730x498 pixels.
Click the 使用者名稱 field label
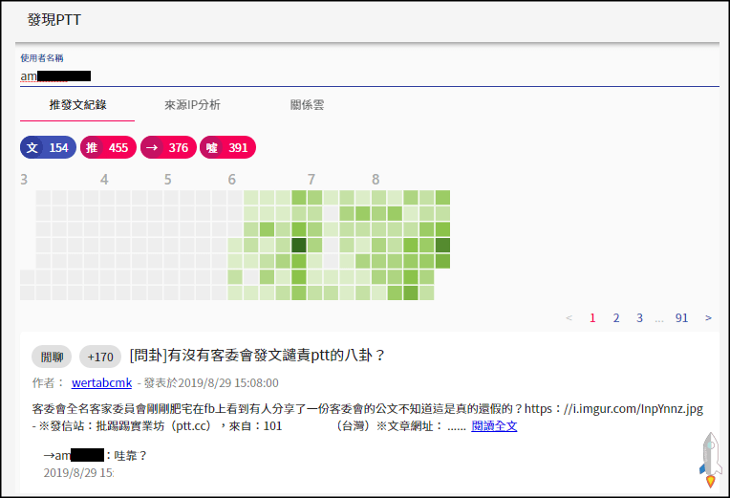coord(42,58)
